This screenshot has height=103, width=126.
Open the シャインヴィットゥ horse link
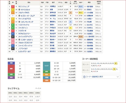tap(25, 46)
